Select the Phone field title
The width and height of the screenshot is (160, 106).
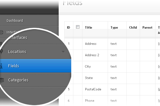pyautogui.click(x=90, y=101)
